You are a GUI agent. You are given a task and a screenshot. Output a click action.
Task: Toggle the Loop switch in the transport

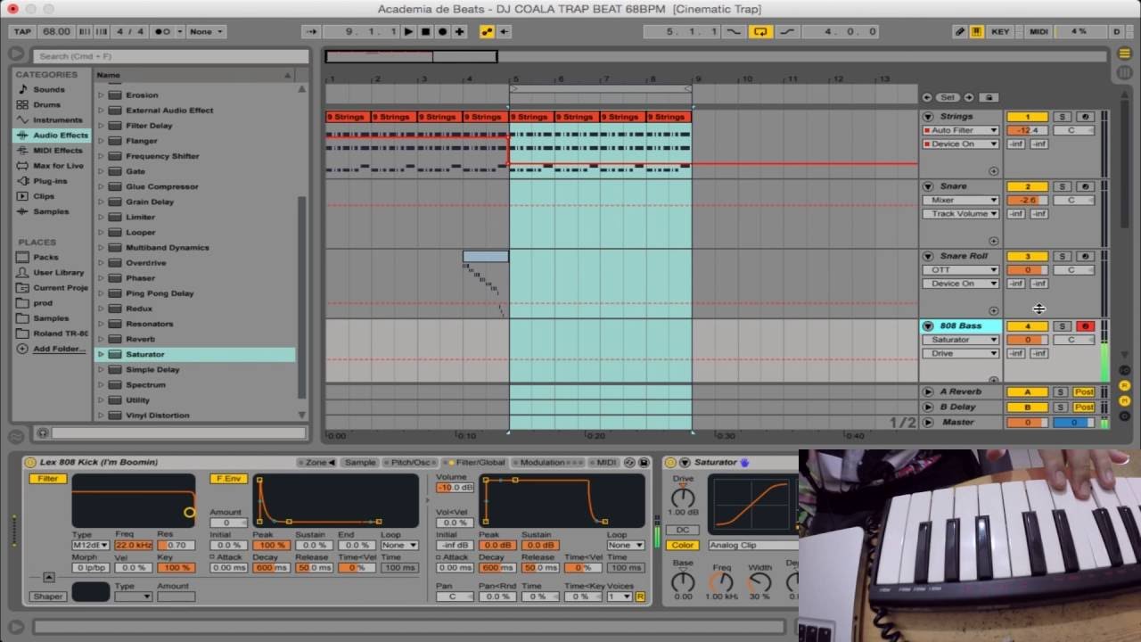(x=760, y=31)
